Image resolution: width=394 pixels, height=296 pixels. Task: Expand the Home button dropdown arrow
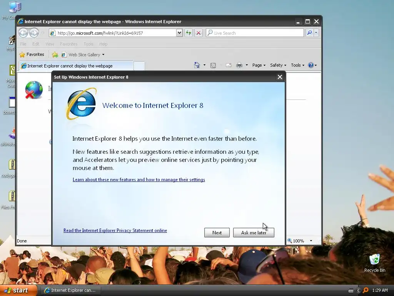click(x=204, y=65)
